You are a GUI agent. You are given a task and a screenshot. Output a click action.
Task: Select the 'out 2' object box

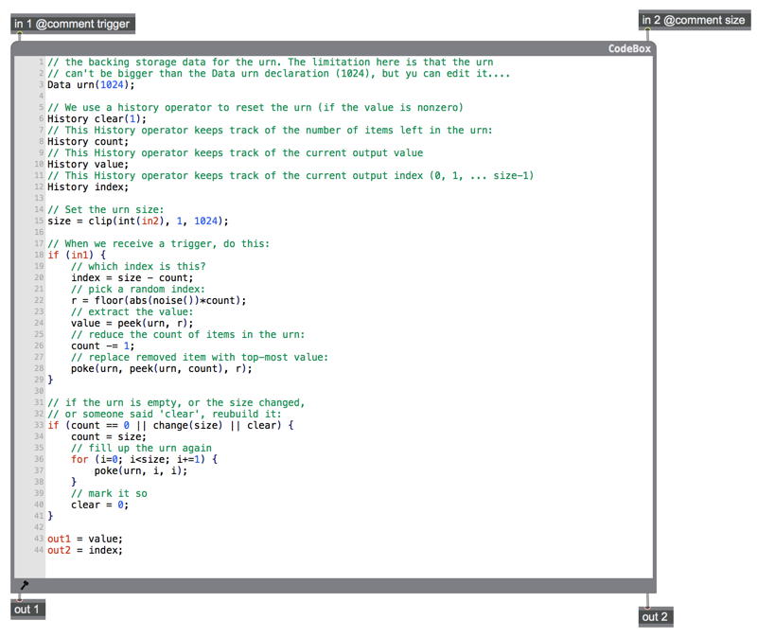(656, 617)
